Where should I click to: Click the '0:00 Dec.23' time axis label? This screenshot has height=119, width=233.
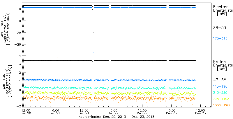click(x=172, y=112)
